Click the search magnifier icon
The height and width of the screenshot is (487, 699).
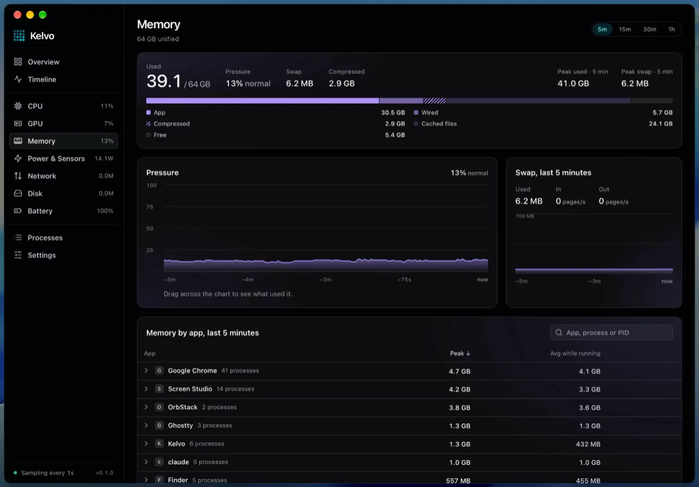pyautogui.click(x=559, y=332)
